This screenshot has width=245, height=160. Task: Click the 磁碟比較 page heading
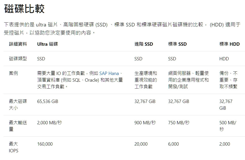click(x=24, y=9)
